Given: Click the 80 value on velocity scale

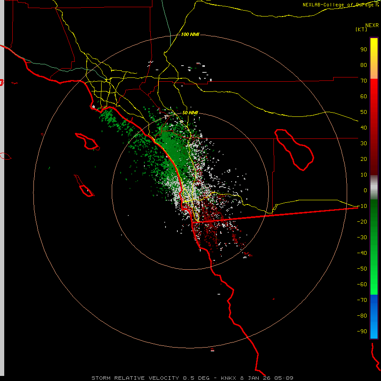Looking at the screenshot, I should coord(364,65).
